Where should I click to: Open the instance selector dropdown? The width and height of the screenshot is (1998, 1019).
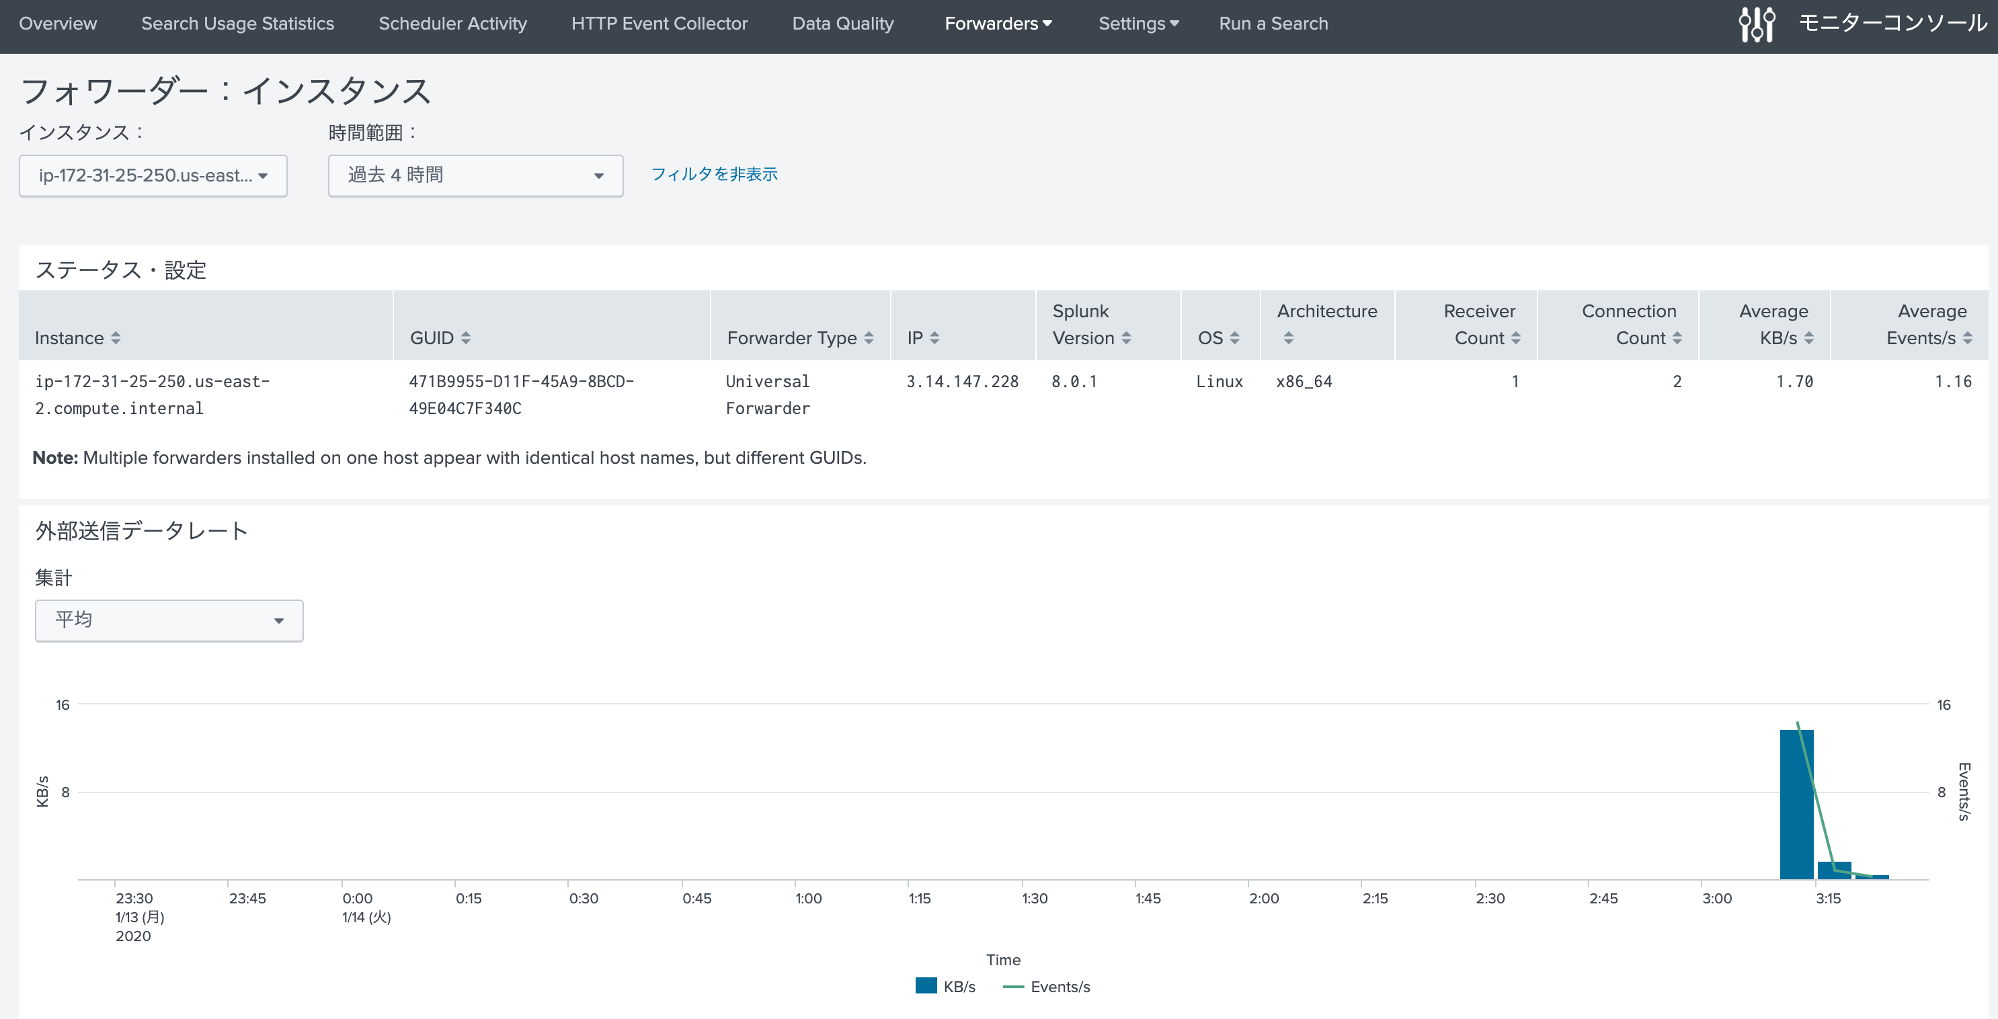(153, 175)
